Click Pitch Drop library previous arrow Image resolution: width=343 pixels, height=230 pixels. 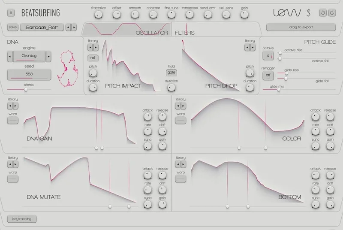pos(247,47)
